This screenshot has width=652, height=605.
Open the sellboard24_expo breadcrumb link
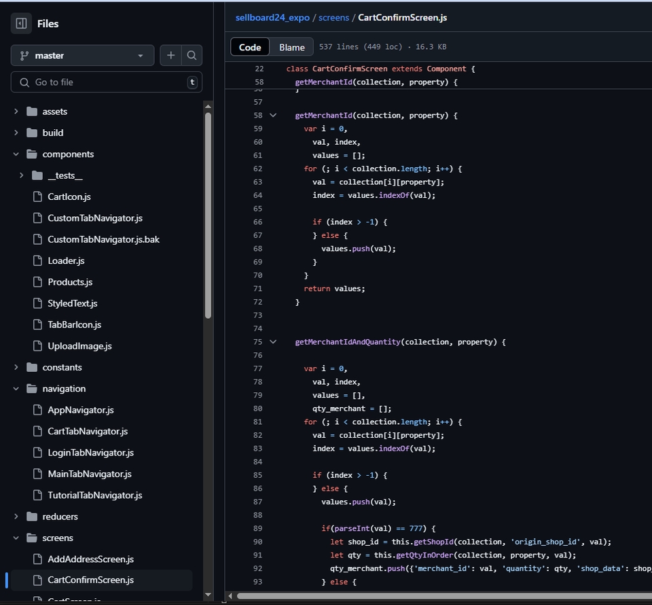(x=272, y=17)
